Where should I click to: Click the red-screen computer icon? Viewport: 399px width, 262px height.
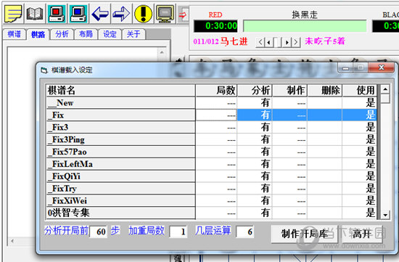coord(57,13)
